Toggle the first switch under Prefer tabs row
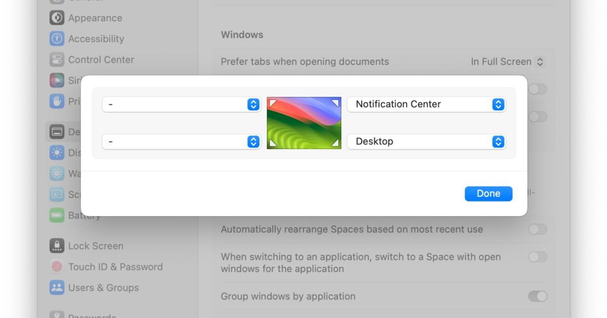Screen dimensions: 607x318 538,89
